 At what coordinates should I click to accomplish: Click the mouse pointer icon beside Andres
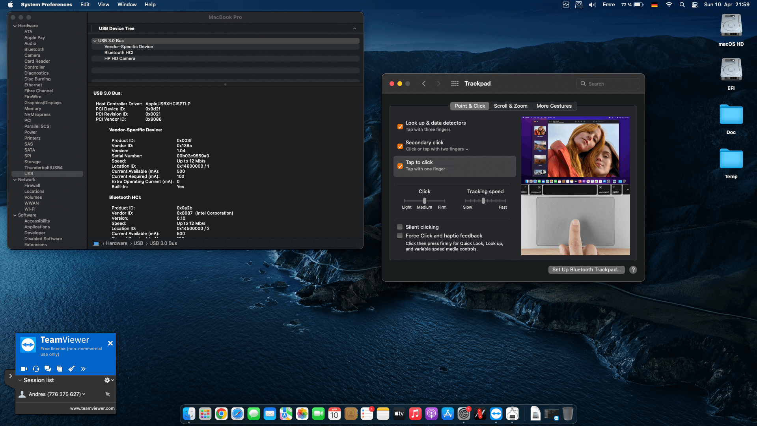(108, 394)
